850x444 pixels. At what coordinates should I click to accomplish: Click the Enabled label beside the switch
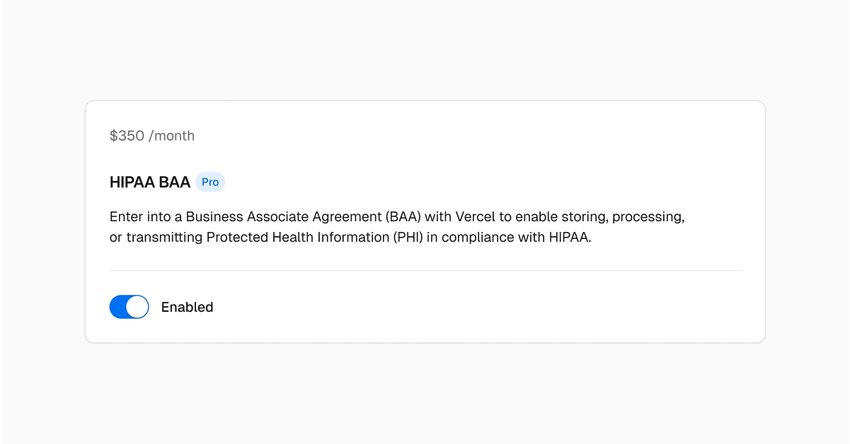187,307
